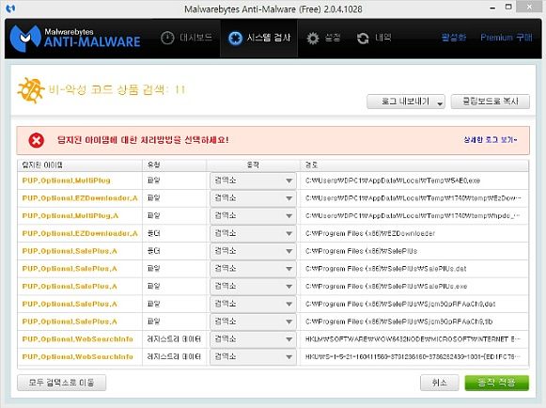Click the 내역 history refresh icon
This screenshot has height=408, width=546.
363,38
